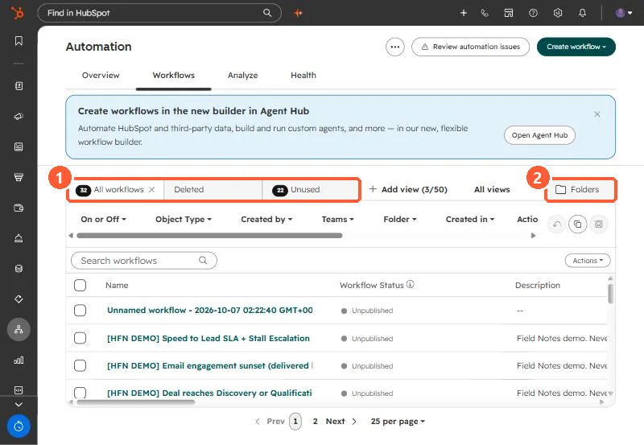Toggle the select-all checkbox in table header
644x445 pixels.
tap(80, 285)
